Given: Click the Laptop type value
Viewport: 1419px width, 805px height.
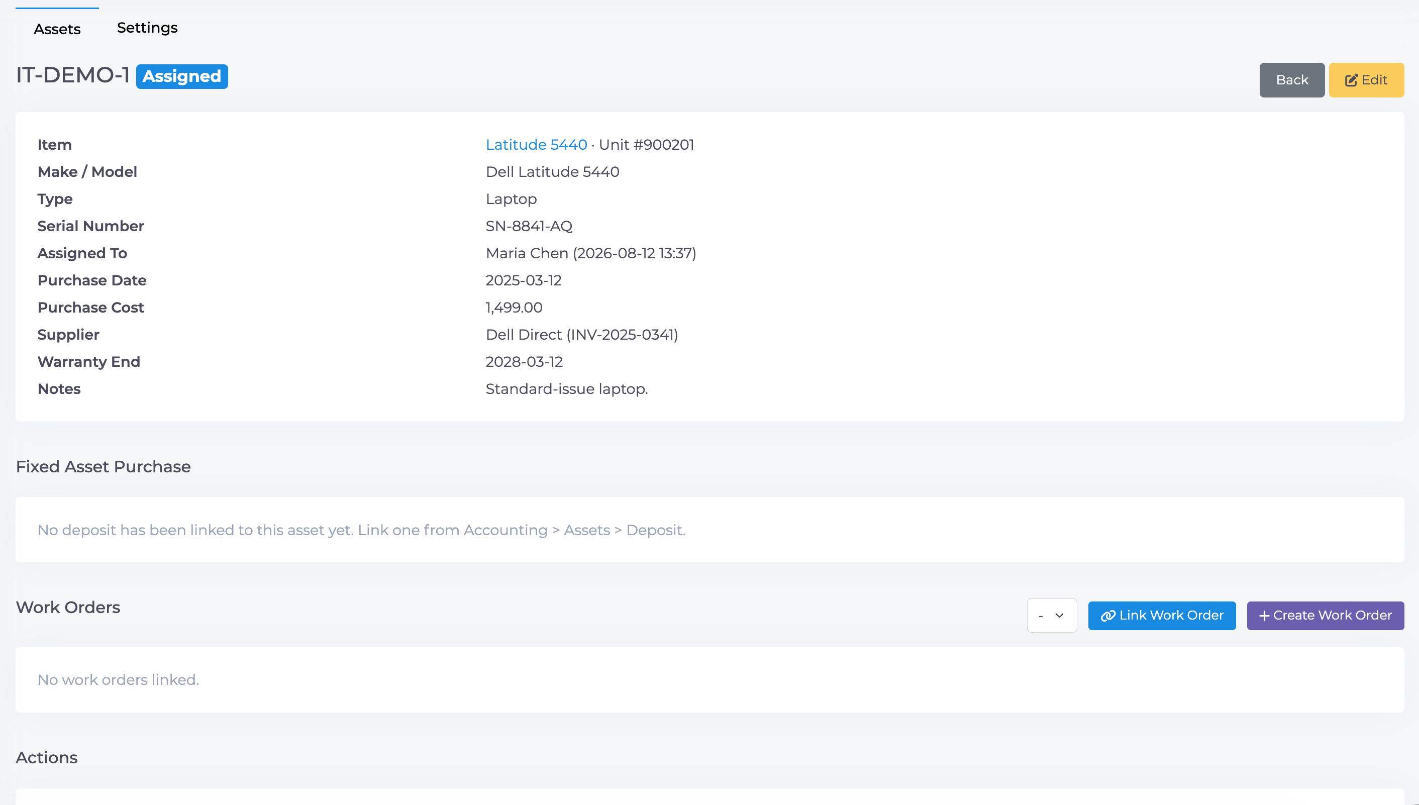Looking at the screenshot, I should (512, 199).
